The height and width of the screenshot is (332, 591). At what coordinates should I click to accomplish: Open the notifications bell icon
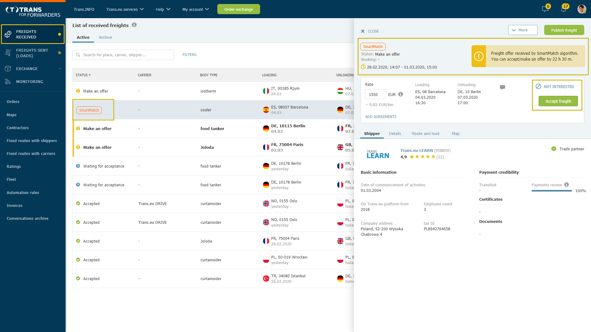[x=563, y=9]
